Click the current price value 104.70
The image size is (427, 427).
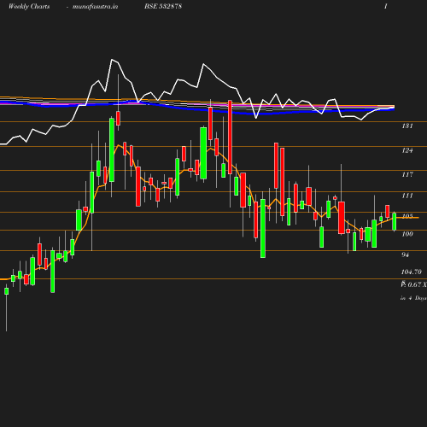point(412,272)
